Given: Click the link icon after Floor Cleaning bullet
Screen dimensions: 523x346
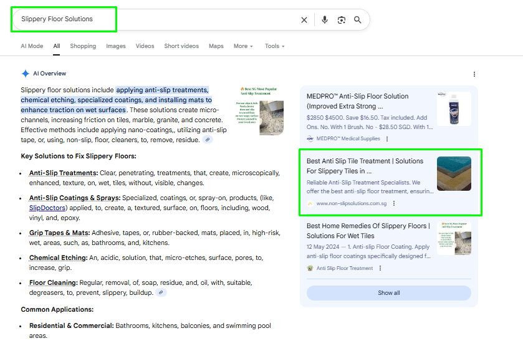Looking at the screenshot, I should click(161, 292).
